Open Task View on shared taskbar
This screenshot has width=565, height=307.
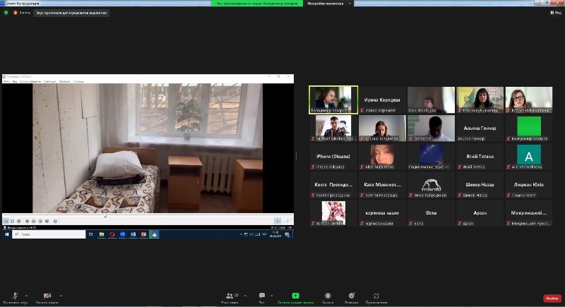click(91, 234)
